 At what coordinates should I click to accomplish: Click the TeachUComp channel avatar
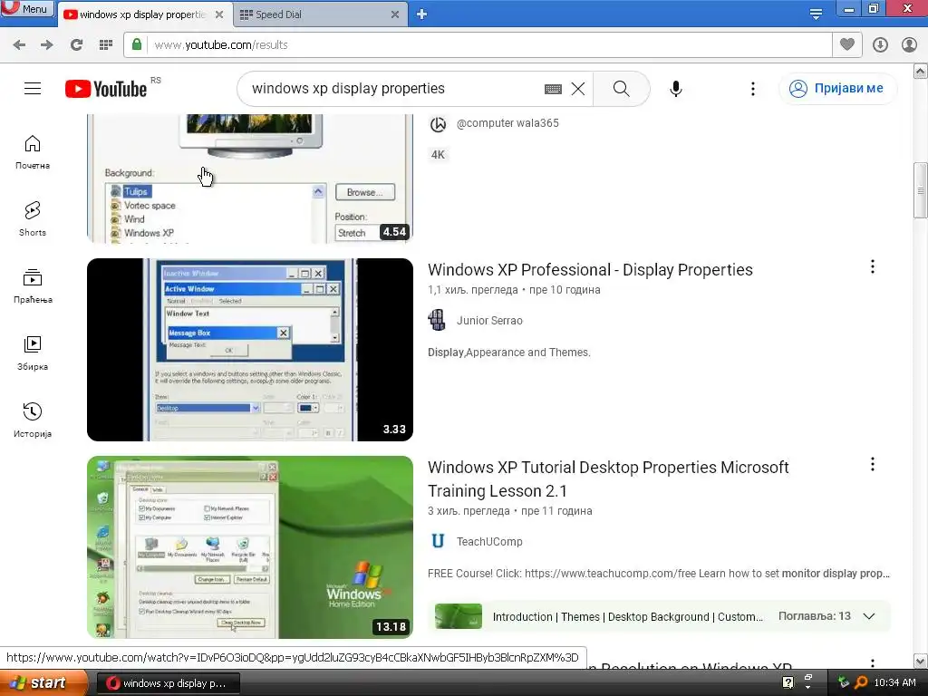click(x=438, y=542)
